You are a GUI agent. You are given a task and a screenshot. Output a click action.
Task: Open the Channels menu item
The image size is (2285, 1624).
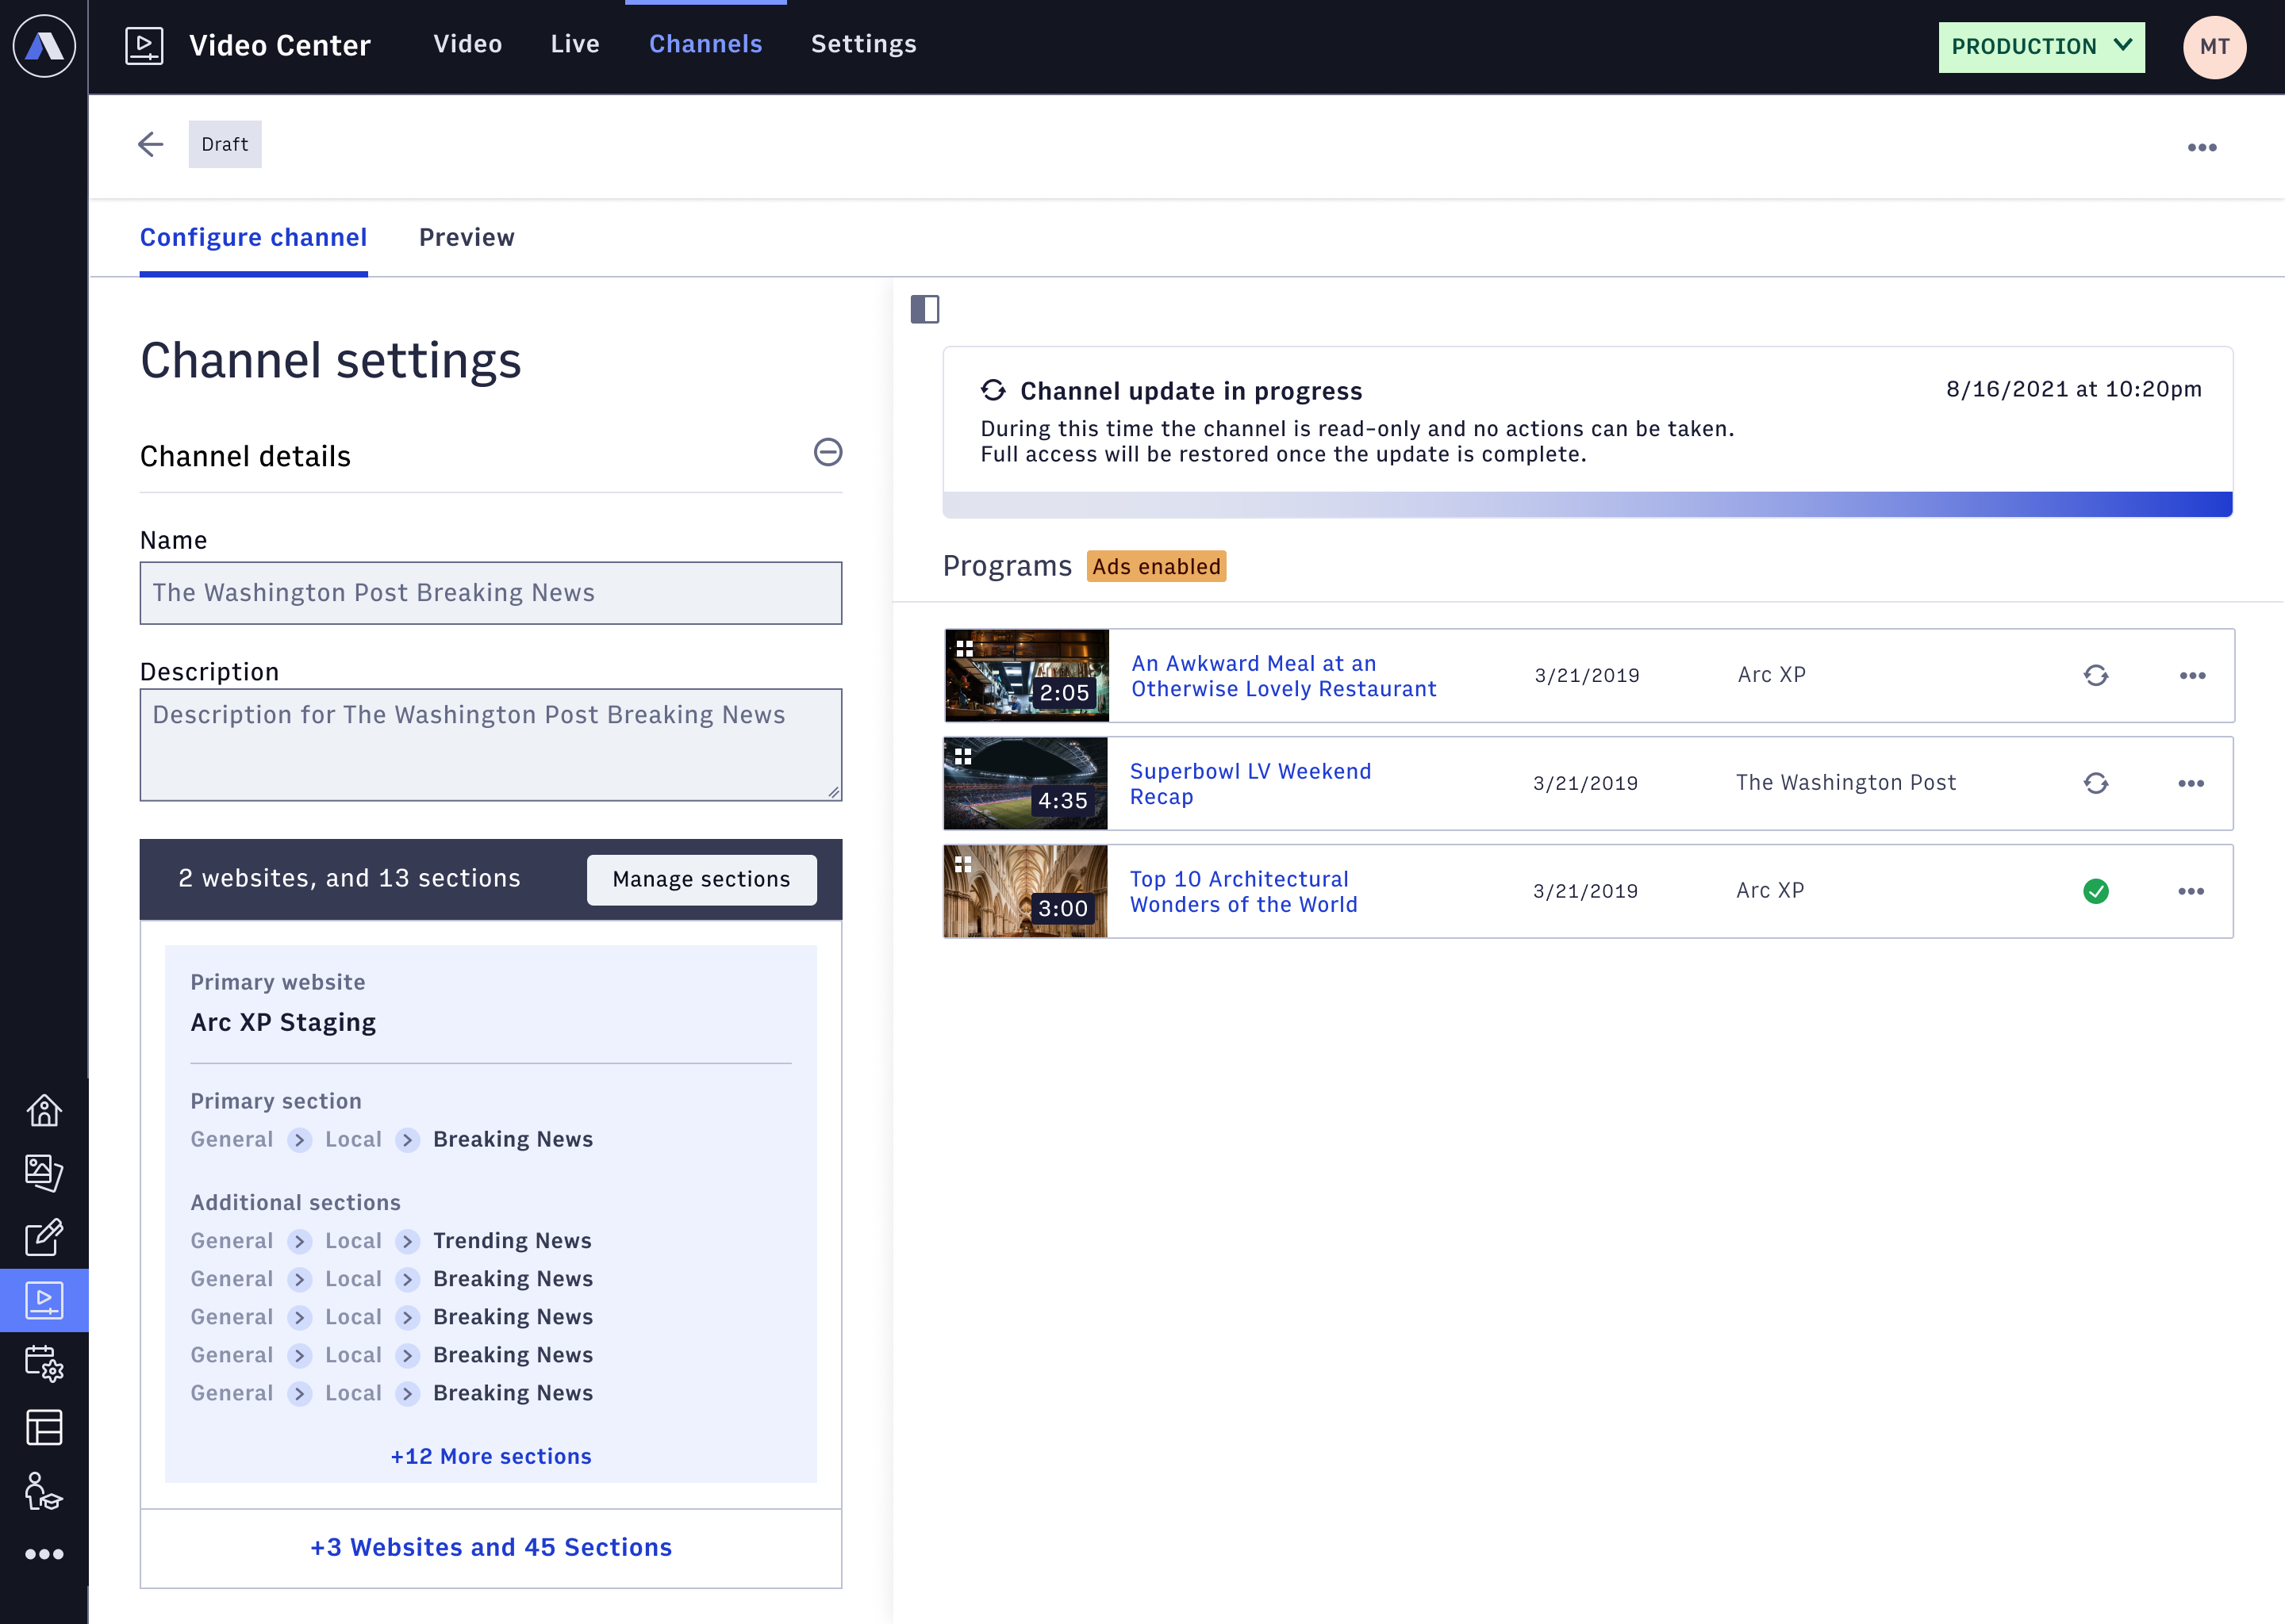click(x=705, y=44)
